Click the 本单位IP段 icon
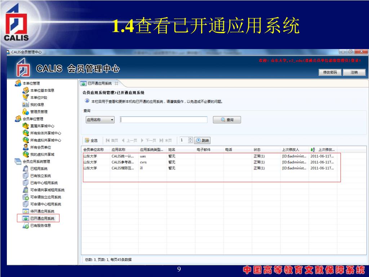The width and height of the screenshot is (369, 277). tap(26, 97)
